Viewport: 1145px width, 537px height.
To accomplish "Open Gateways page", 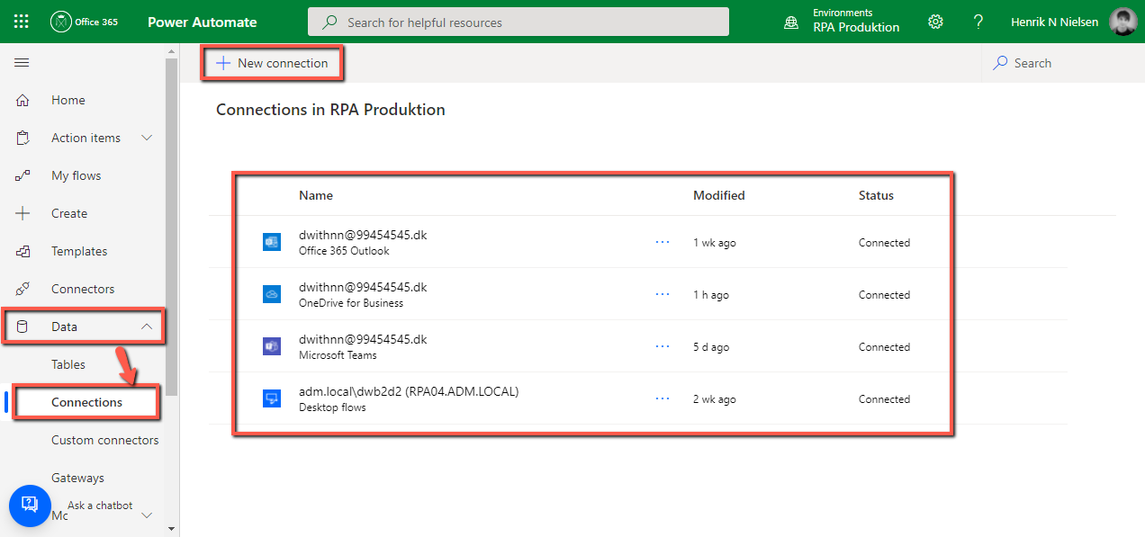I will 78,478.
